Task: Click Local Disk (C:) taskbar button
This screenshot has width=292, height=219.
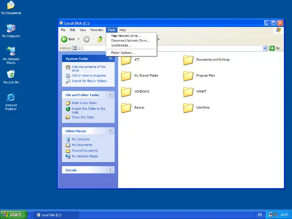Action: (x=56, y=215)
